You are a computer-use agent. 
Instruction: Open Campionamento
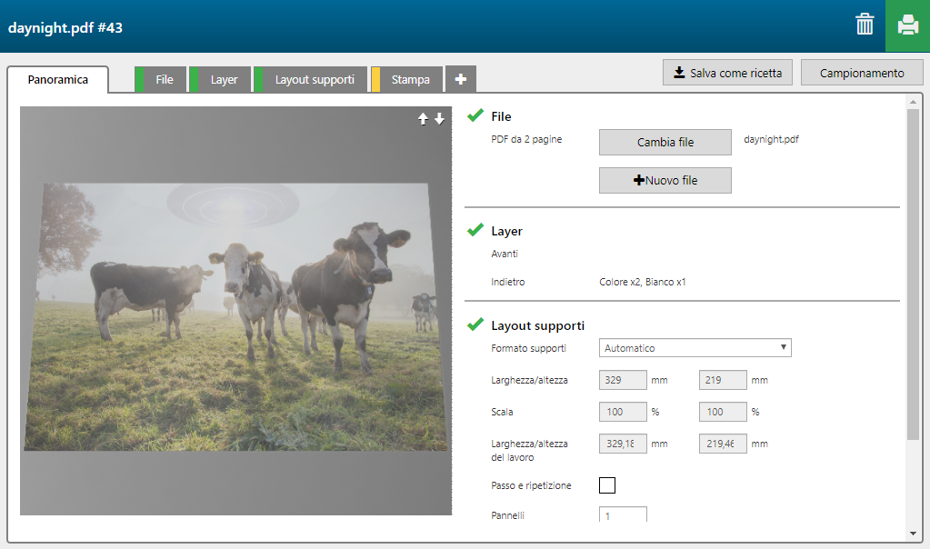click(x=861, y=73)
